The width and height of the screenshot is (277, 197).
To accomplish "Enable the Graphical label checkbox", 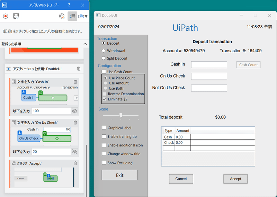I will click(x=104, y=128).
